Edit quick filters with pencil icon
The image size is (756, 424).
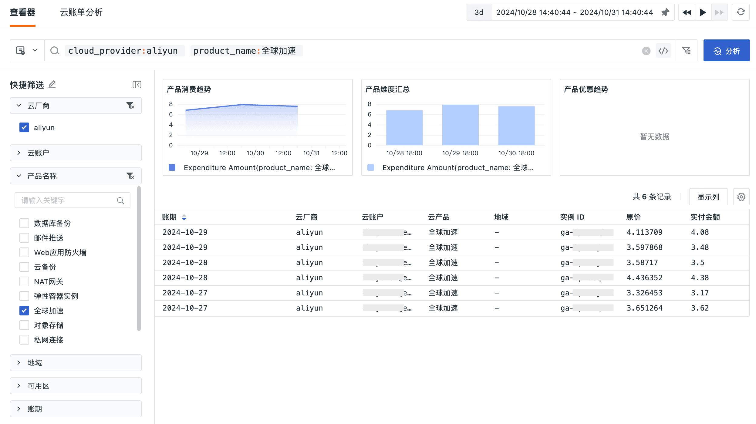(52, 84)
